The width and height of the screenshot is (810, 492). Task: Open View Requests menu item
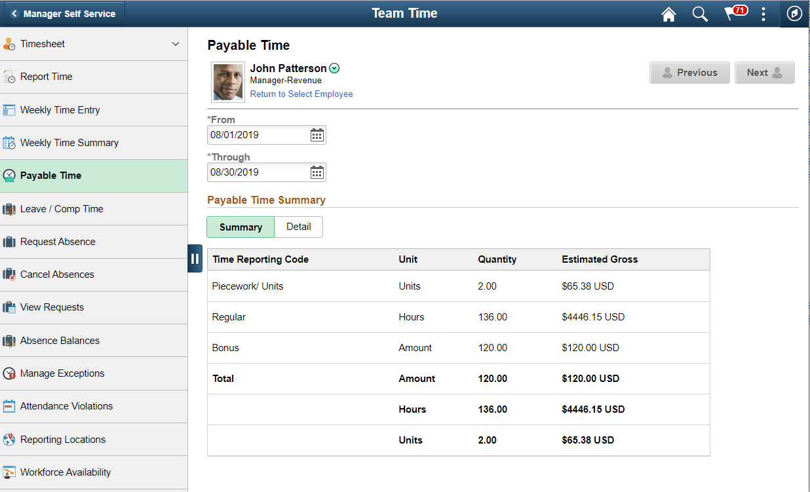pos(94,307)
